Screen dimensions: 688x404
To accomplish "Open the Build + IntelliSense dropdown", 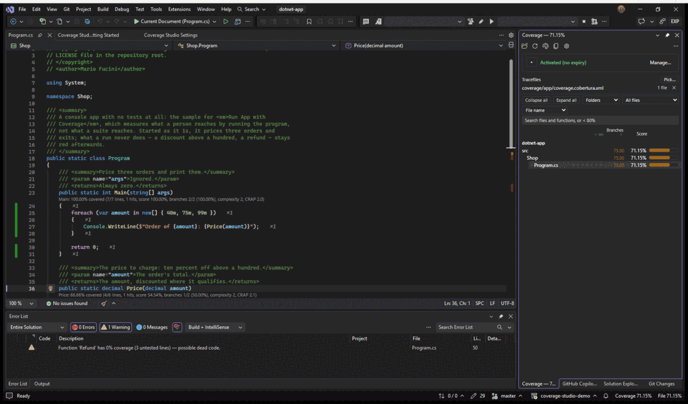I will coord(215,327).
